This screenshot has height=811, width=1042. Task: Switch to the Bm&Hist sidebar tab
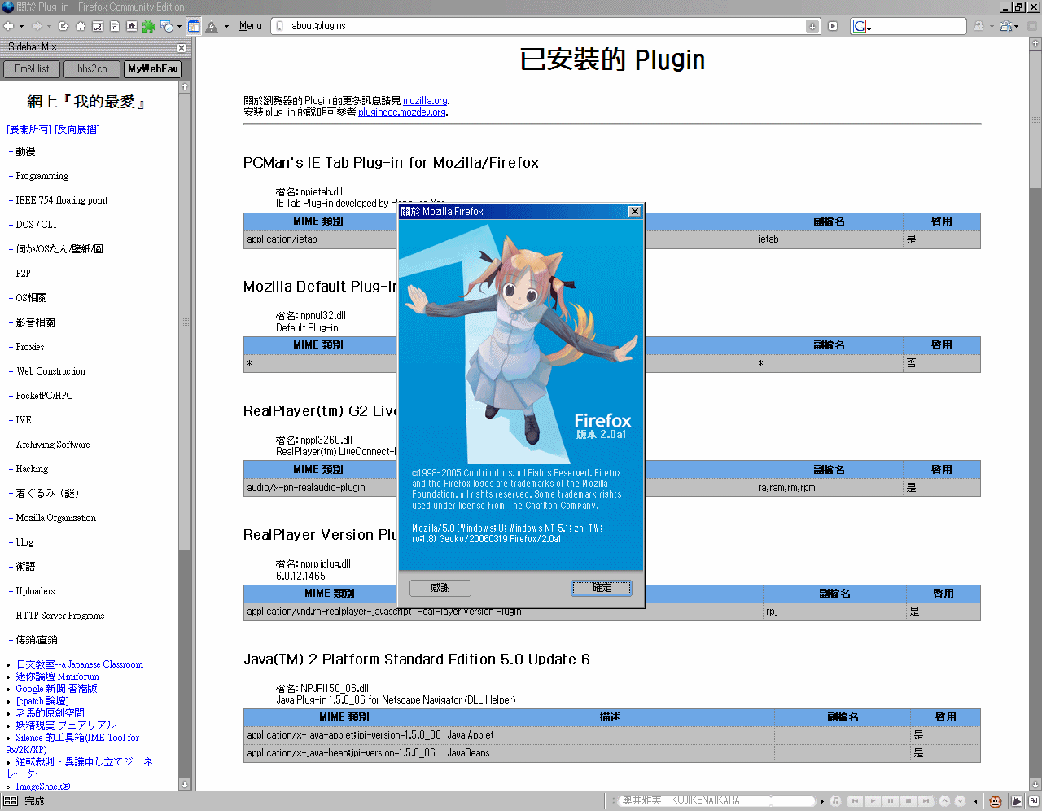[x=32, y=69]
